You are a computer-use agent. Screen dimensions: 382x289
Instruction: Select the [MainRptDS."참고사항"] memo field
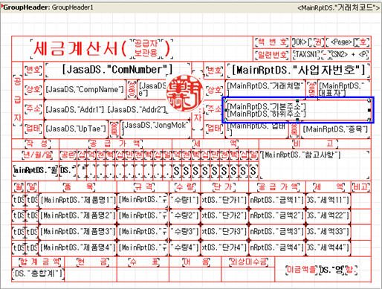click(x=314, y=165)
